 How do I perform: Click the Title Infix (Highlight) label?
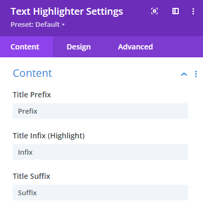(49, 136)
